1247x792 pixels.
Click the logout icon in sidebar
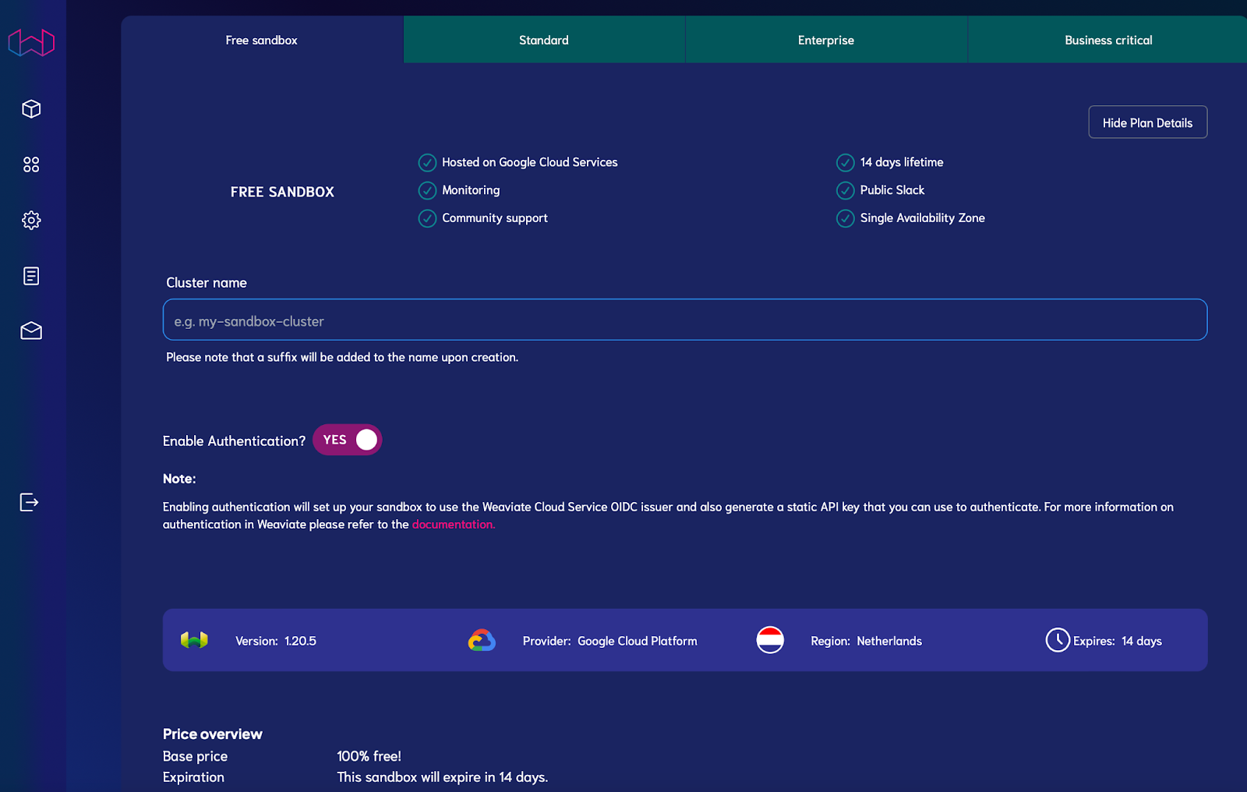coord(29,502)
